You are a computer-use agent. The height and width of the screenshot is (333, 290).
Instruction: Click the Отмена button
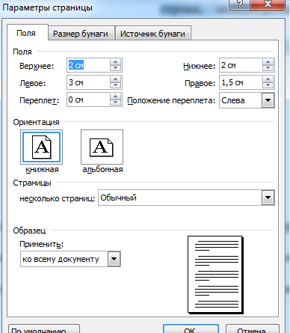point(252,329)
